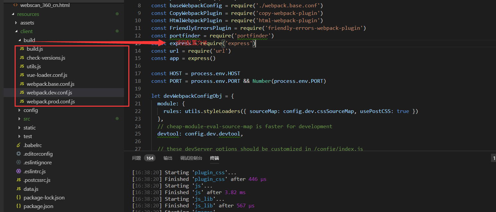Image resolution: width=496 pixels, height=212 pixels.
Task: Switch to the 问题 (Problems) tab
Action: 136,158
